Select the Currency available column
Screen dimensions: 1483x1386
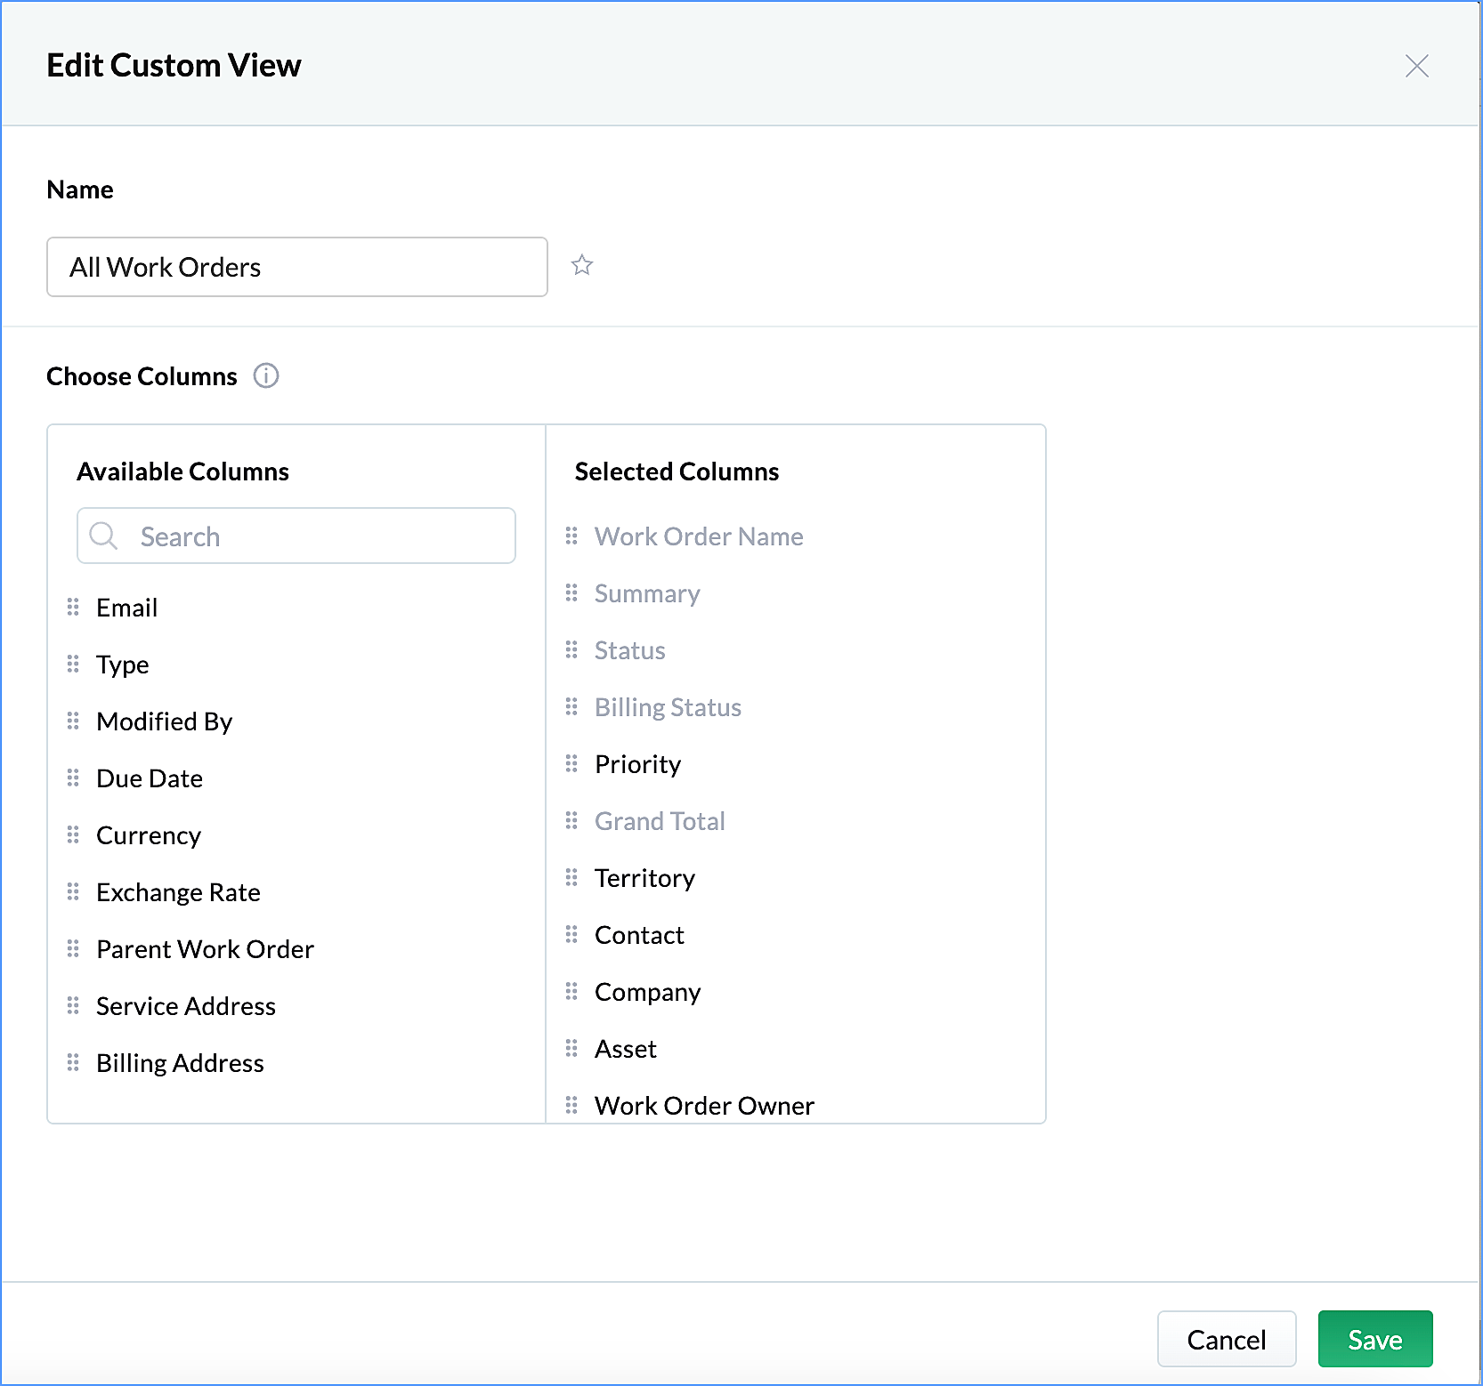pos(149,835)
